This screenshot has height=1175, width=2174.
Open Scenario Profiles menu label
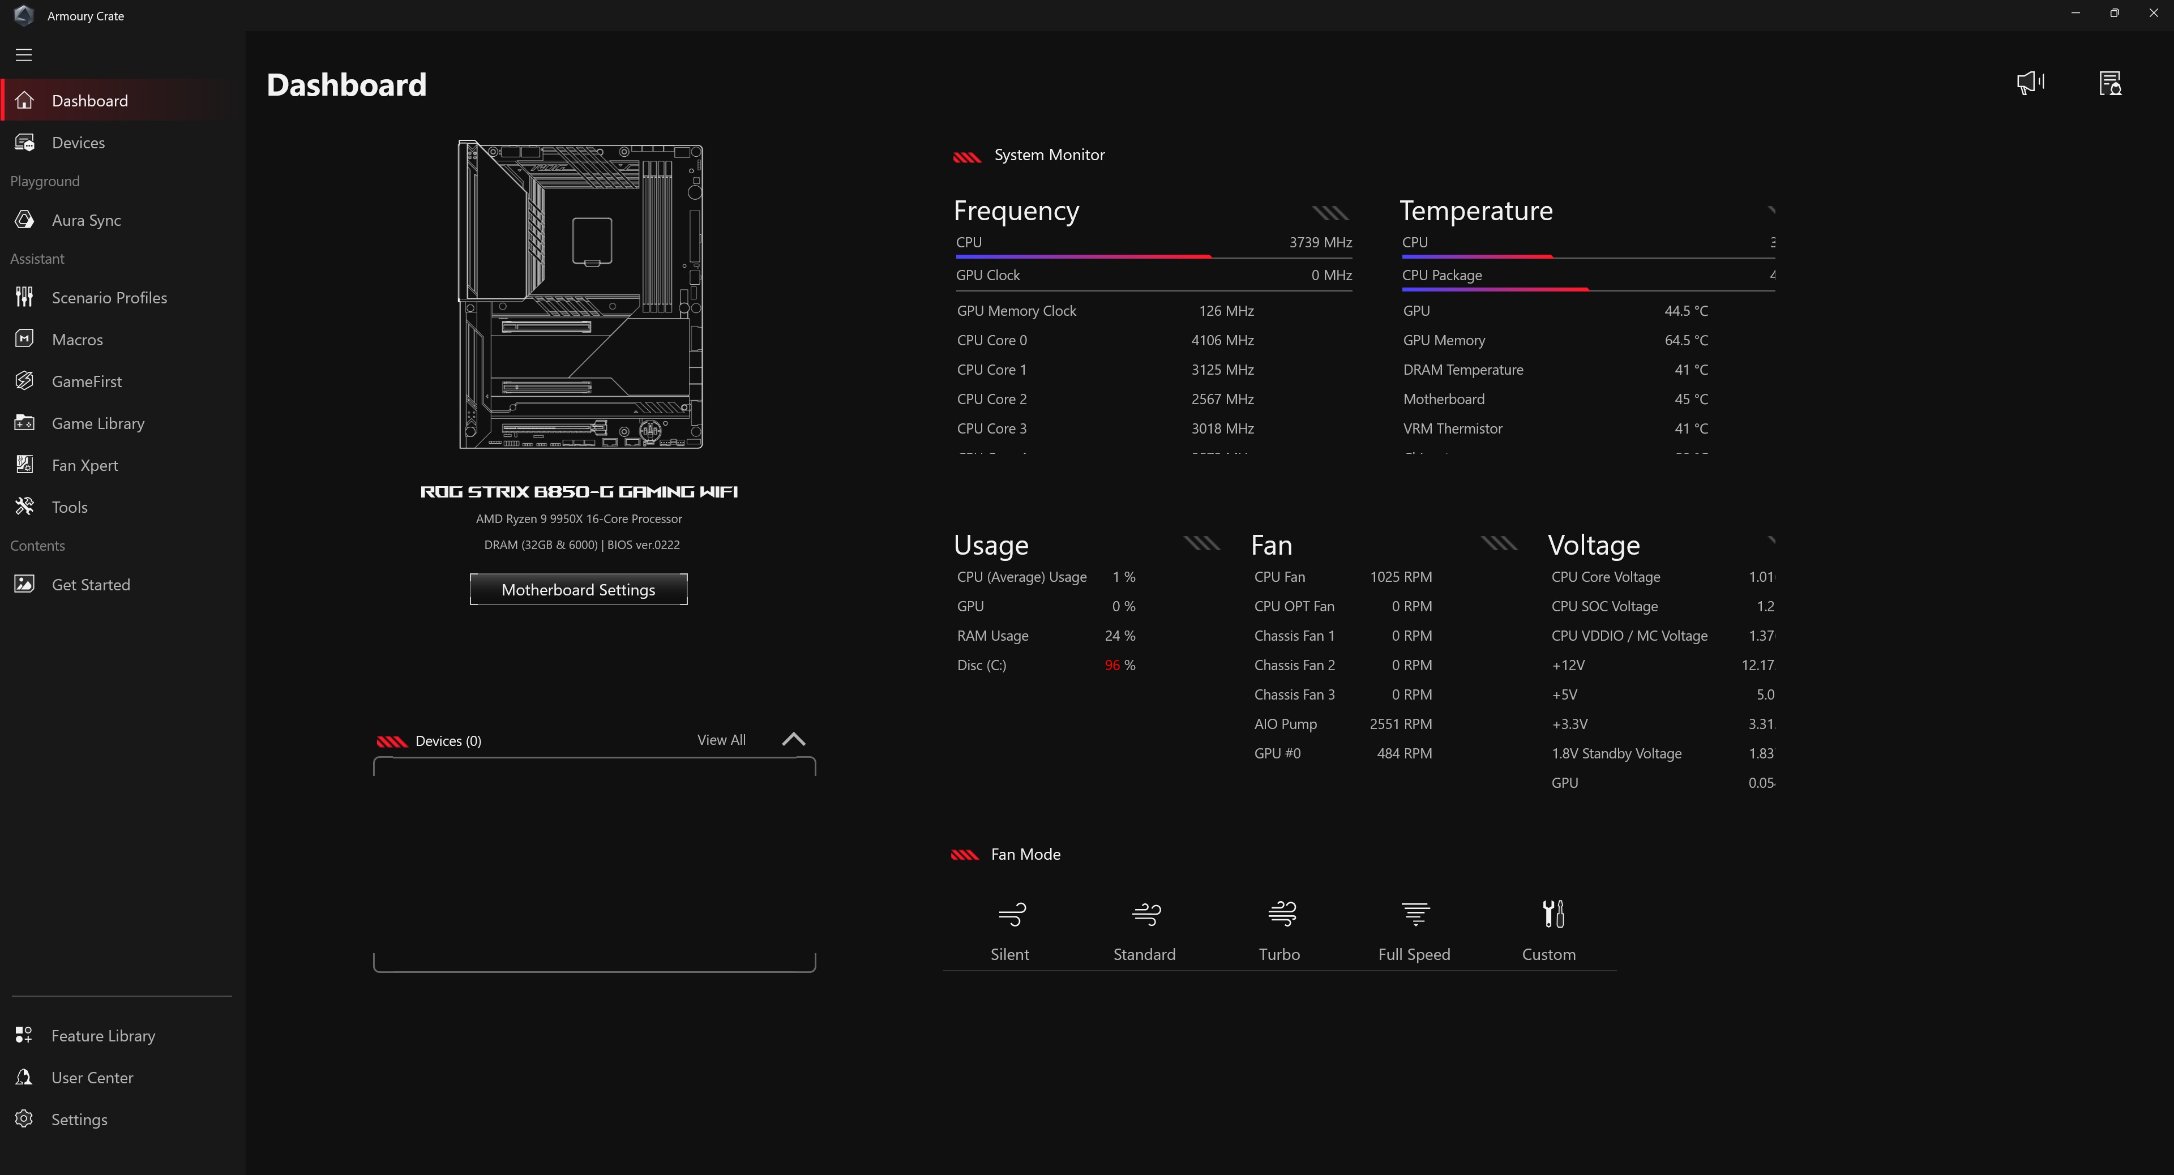[110, 297]
